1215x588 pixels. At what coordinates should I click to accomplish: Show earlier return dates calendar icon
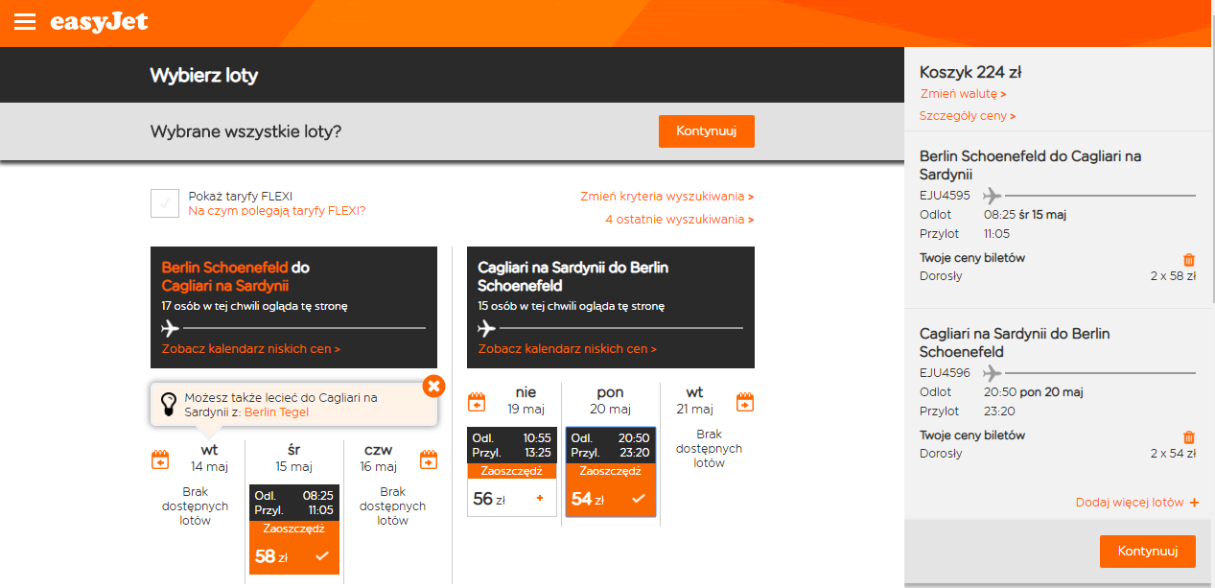click(477, 401)
